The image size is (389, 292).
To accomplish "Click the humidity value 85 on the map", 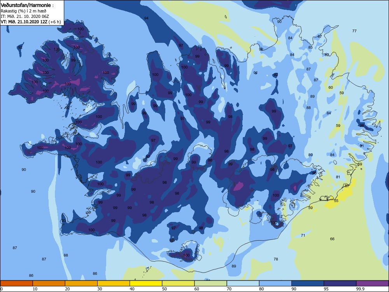I will 310,47.
